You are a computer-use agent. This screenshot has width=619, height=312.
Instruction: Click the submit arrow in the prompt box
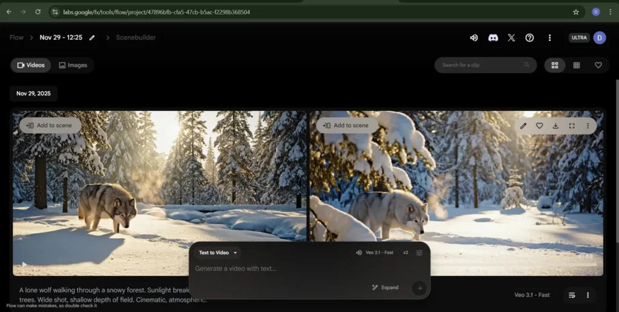pos(419,288)
